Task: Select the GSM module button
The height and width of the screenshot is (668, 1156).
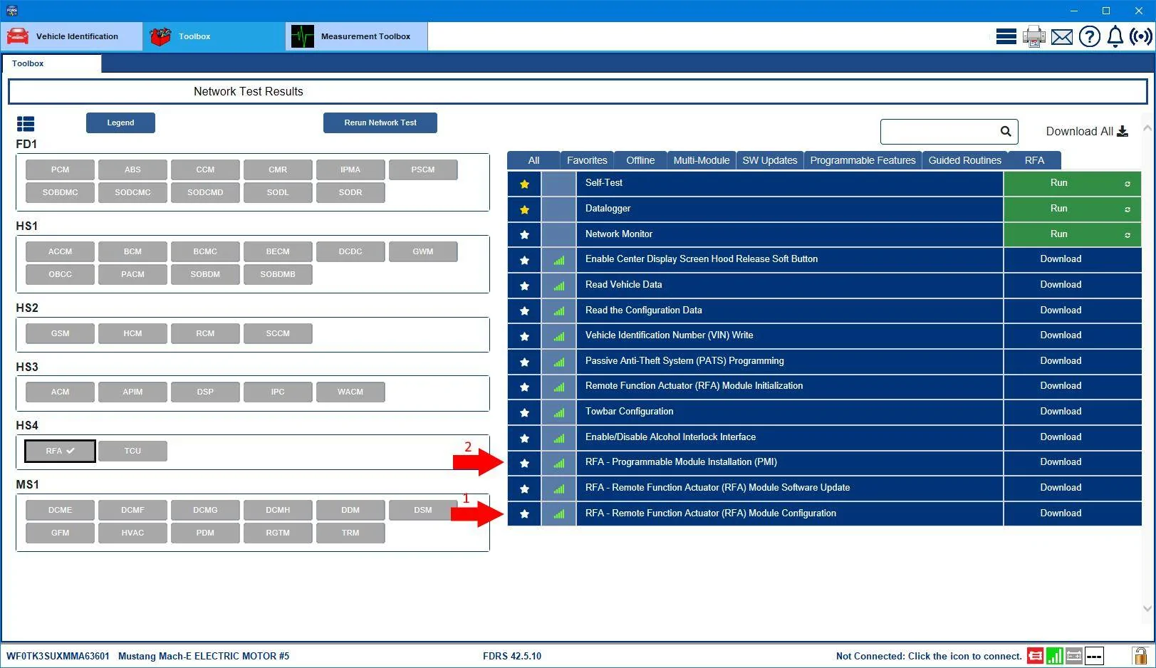Action: pyautogui.click(x=60, y=334)
